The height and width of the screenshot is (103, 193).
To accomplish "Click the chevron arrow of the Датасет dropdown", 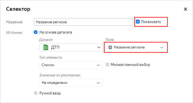I will 99,47.
